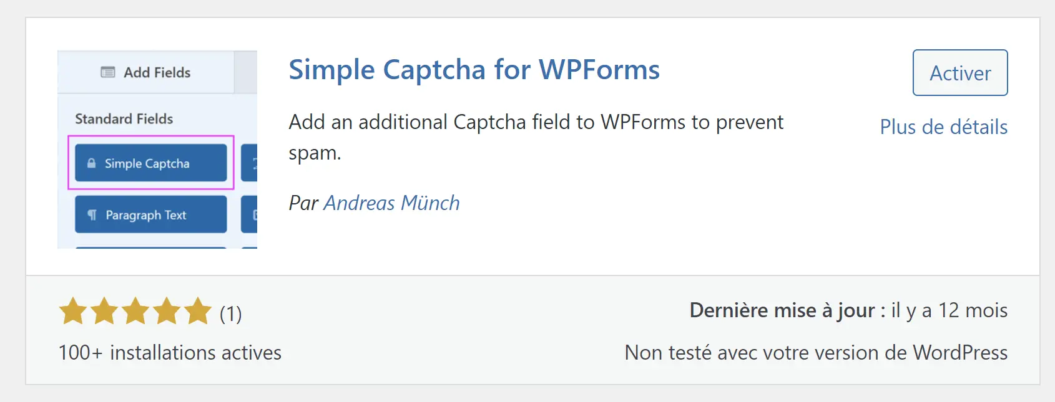Viewport: 1055px width, 402px height.
Task: Click the Simple Captcha field button in preview
Action: [x=151, y=163]
